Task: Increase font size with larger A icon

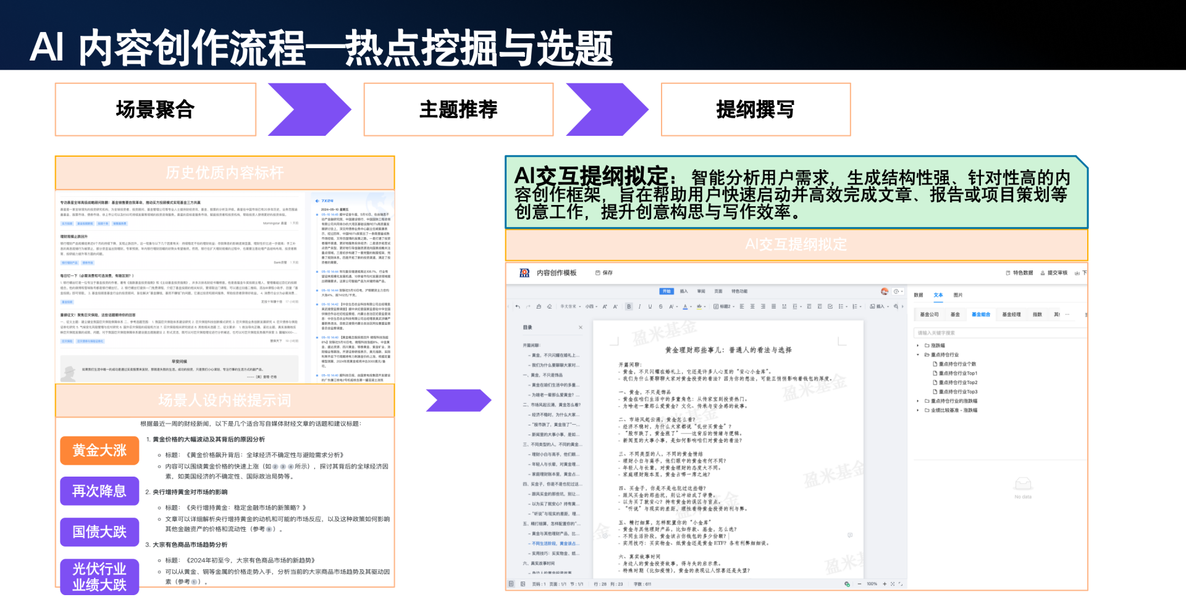Action: point(605,306)
